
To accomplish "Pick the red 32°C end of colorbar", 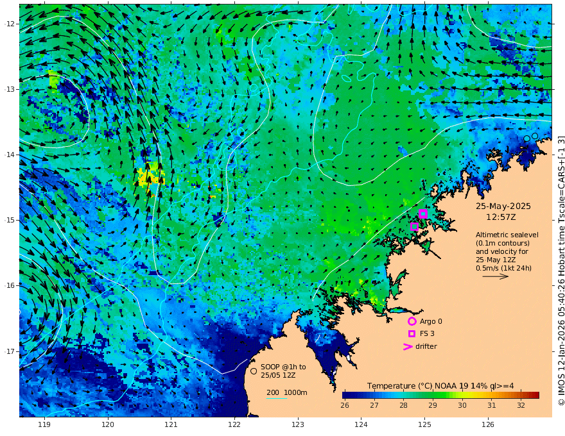I will pyautogui.click(x=536, y=395).
